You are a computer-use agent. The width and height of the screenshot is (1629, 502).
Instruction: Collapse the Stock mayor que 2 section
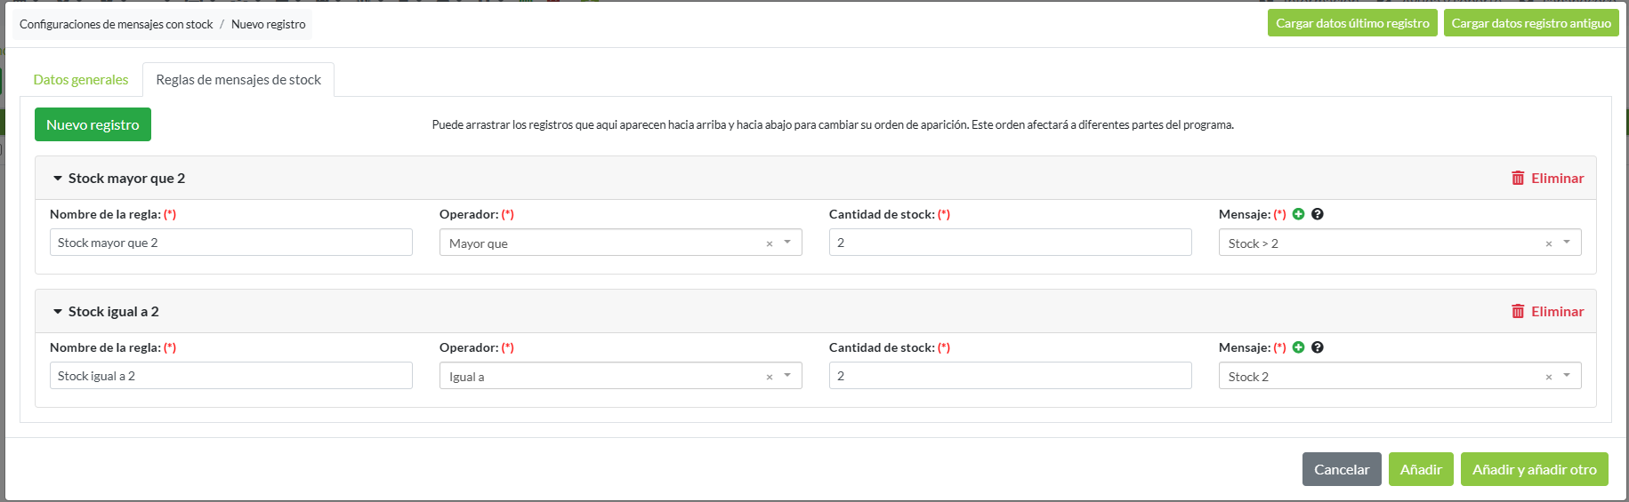pos(58,179)
